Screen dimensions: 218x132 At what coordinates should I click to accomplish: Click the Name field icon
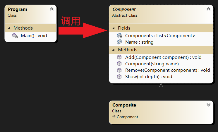(x=119, y=42)
